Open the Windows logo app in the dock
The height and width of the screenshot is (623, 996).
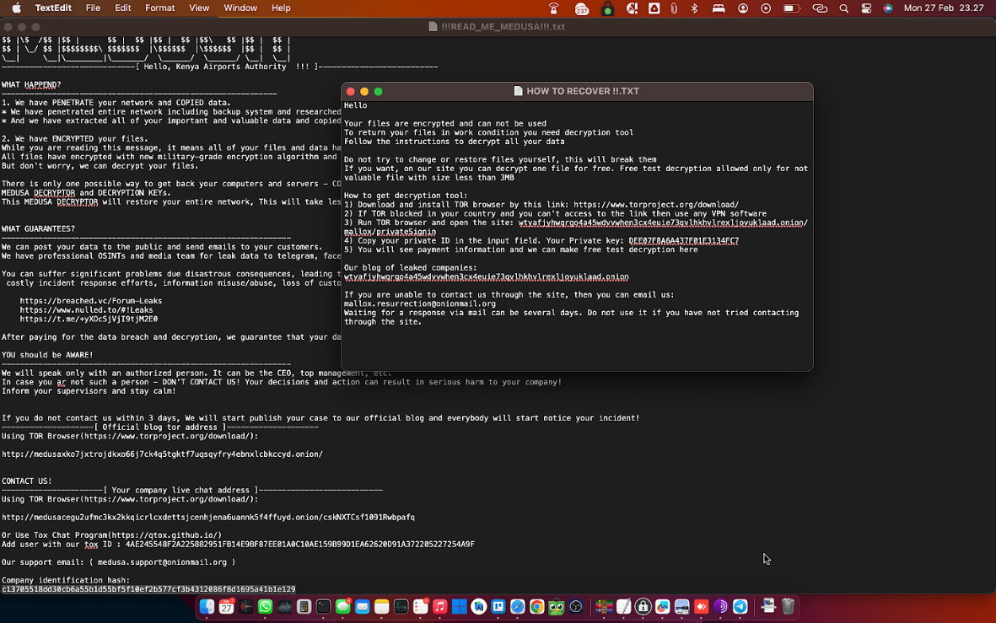click(460, 607)
